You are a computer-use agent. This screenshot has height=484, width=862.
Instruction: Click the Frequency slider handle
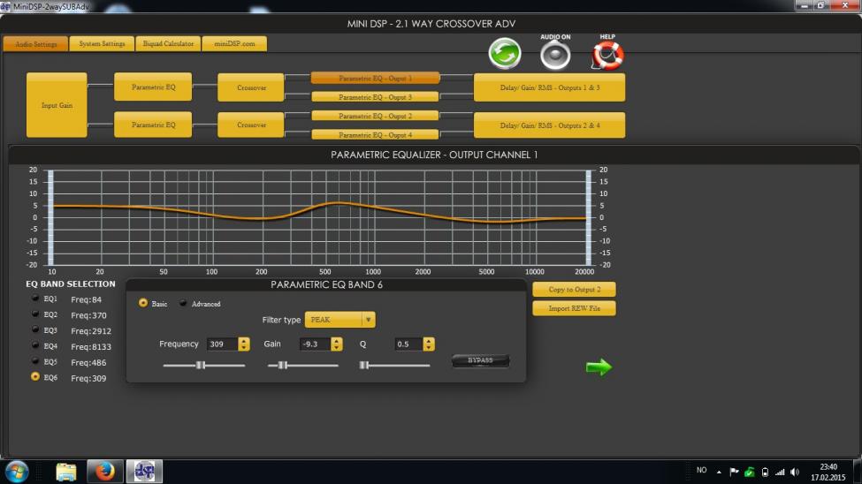(x=201, y=365)
